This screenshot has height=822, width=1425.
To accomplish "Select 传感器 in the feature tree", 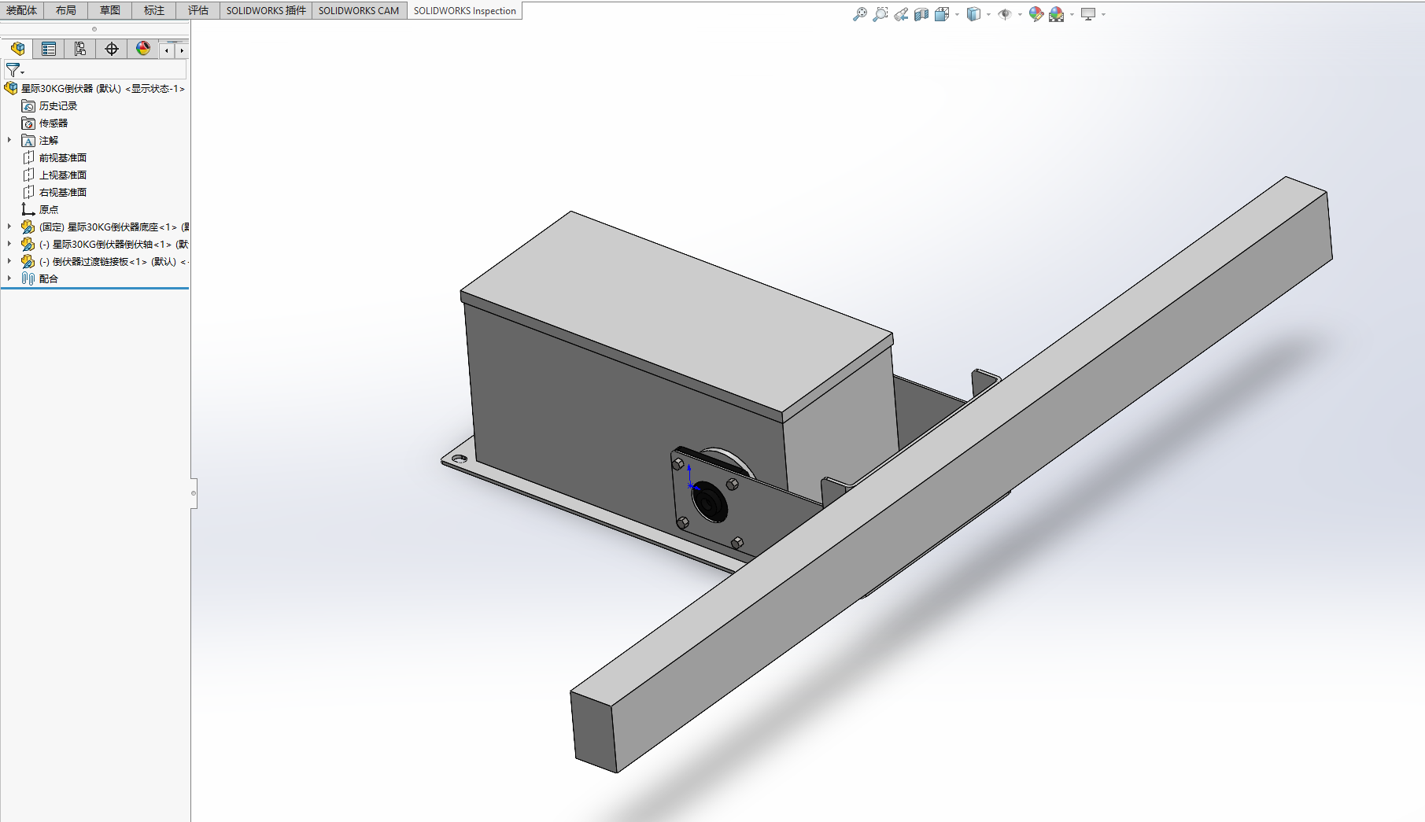I will pyautogui.click(x=54, y=123).
